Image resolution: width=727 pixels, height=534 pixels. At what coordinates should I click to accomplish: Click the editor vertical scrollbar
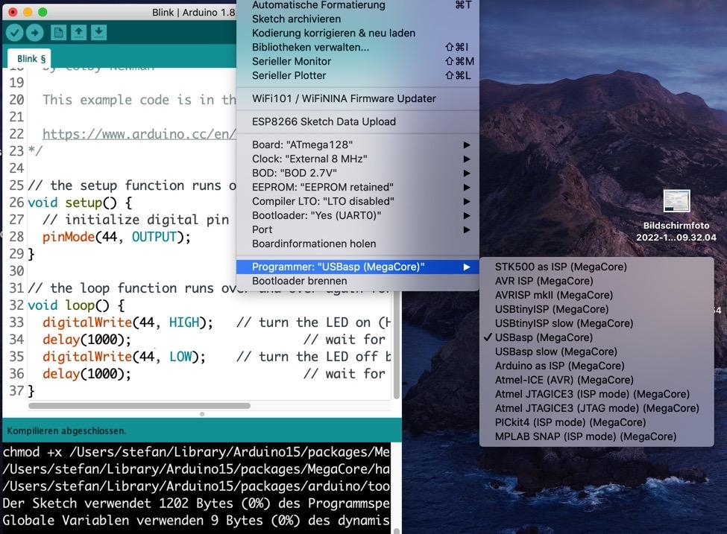[397, 345]
